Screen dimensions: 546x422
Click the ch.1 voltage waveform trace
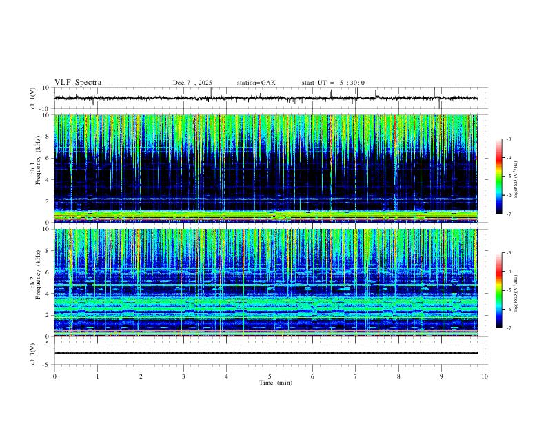pos(266,98)
